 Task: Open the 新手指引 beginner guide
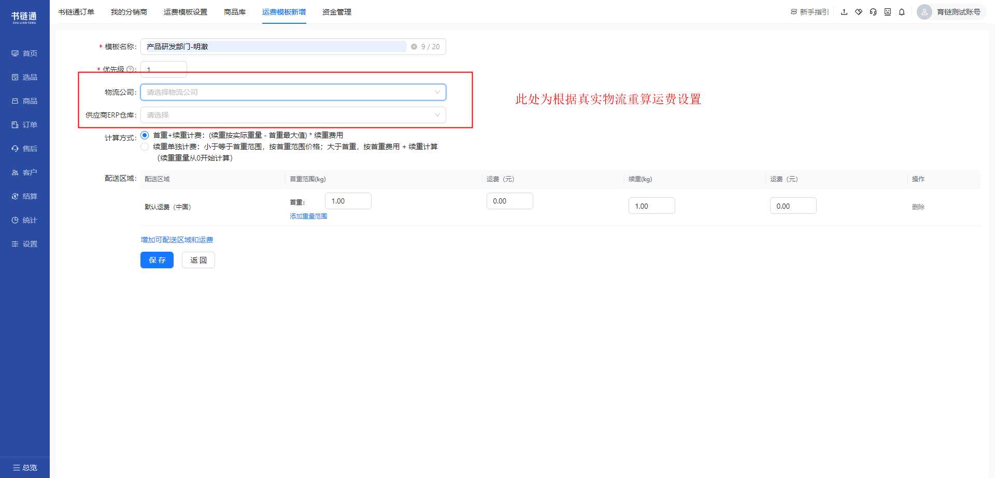click(809, 12)
